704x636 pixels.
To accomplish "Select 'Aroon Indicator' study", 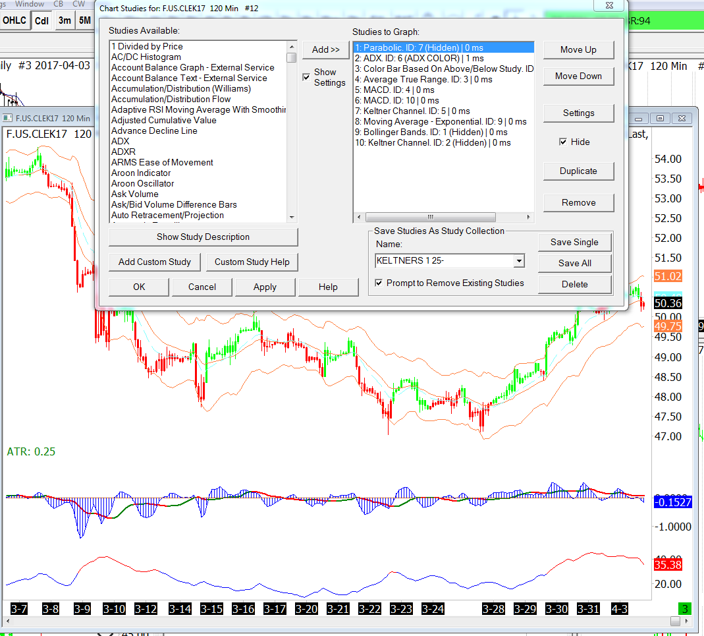I will 141,173.
